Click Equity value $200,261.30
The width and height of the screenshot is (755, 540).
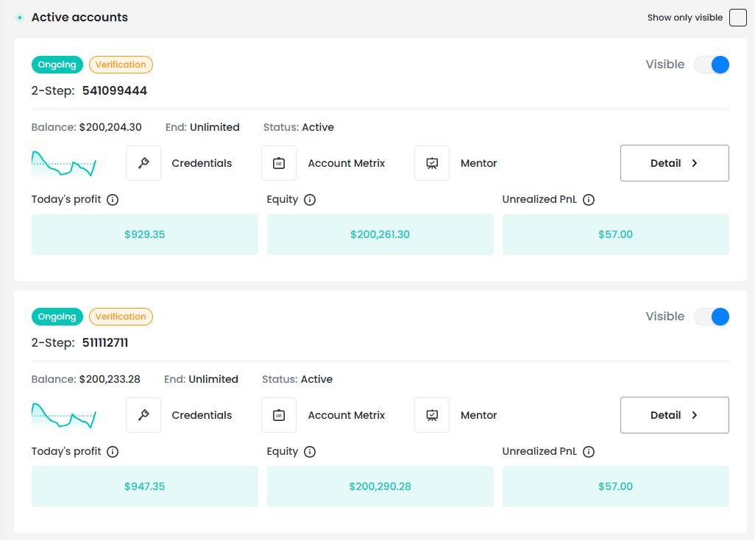pos(380,234)
